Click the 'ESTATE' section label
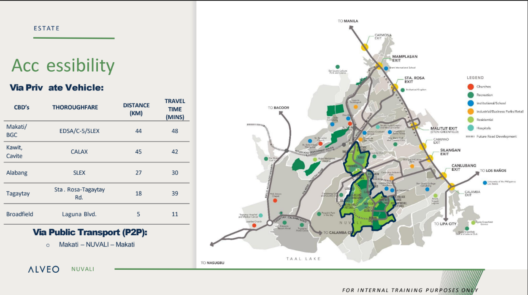Viewport: 528px width, 295px height. point(47,28)
